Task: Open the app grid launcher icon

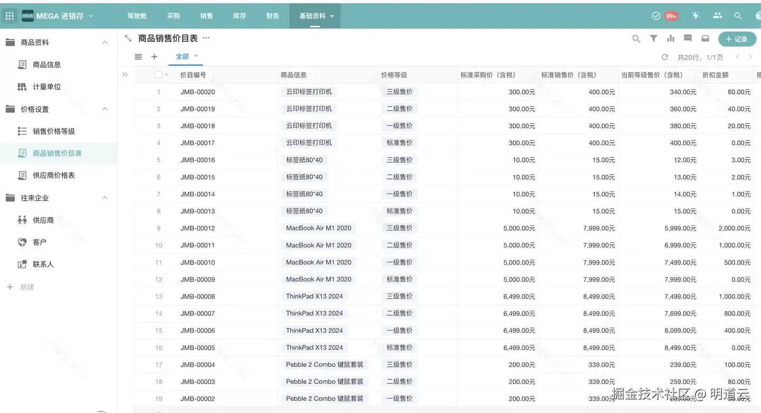Action: pyautogui.click(x=10, y=16)
